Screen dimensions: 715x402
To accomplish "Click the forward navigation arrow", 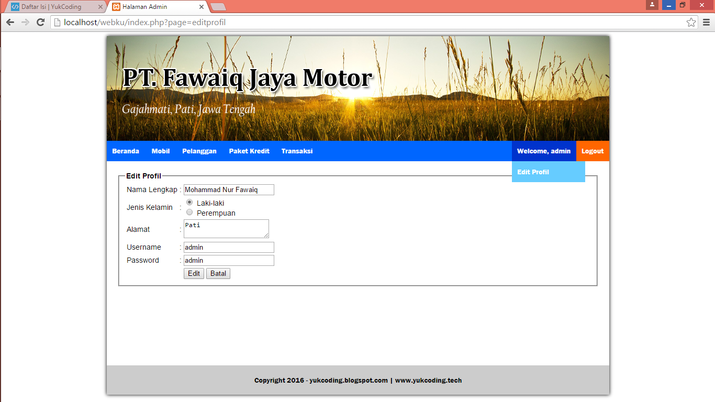I will pos(25,22).
